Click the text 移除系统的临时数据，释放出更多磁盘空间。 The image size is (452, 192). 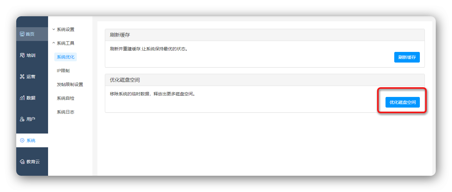(153, 94)
